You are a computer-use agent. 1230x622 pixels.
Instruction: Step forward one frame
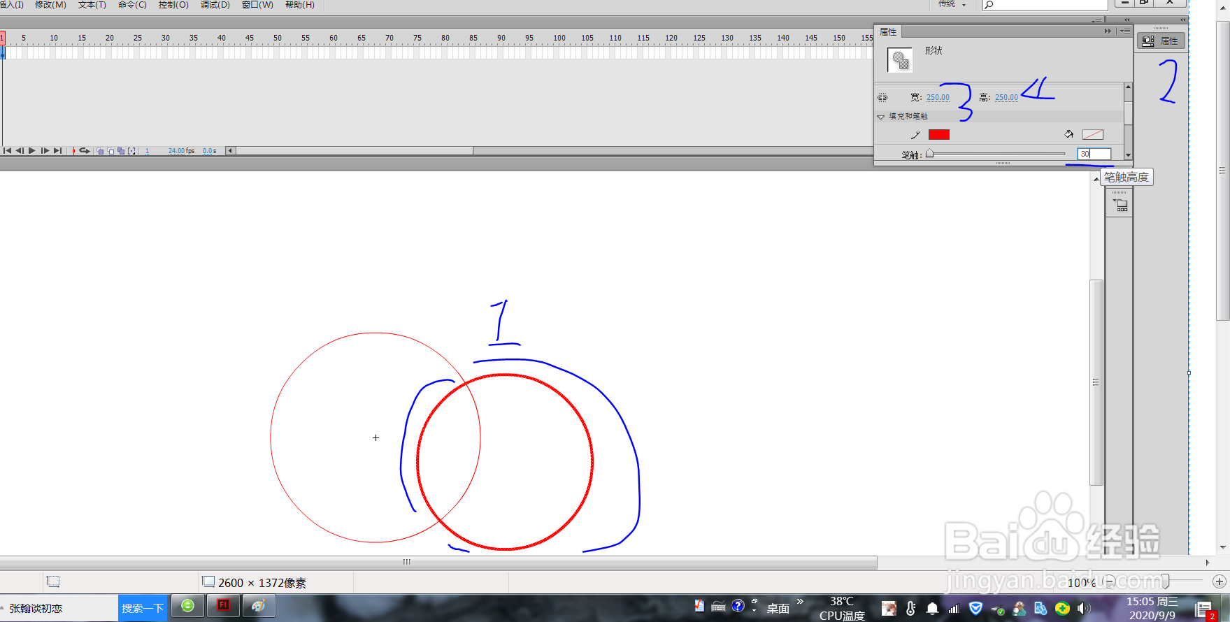(x=45, y=150)
